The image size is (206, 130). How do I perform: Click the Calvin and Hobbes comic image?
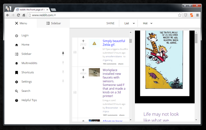[x=164, y=60]
